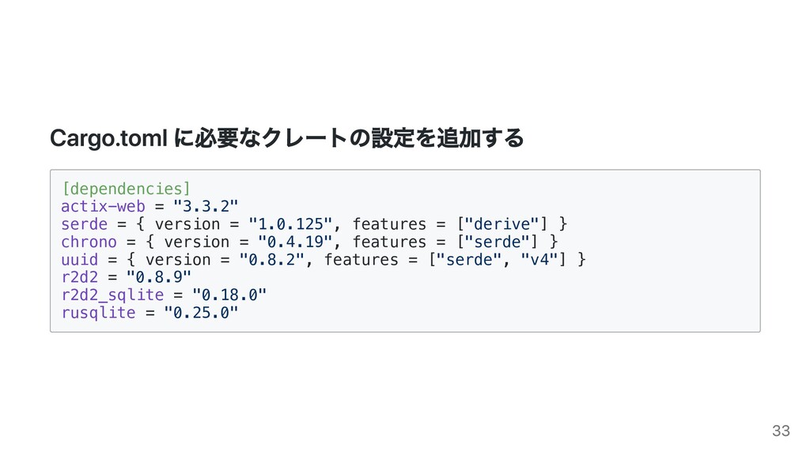Click the chrono dependency key
The width and height of the screenshot is (810, 455).
coord(89,242)
